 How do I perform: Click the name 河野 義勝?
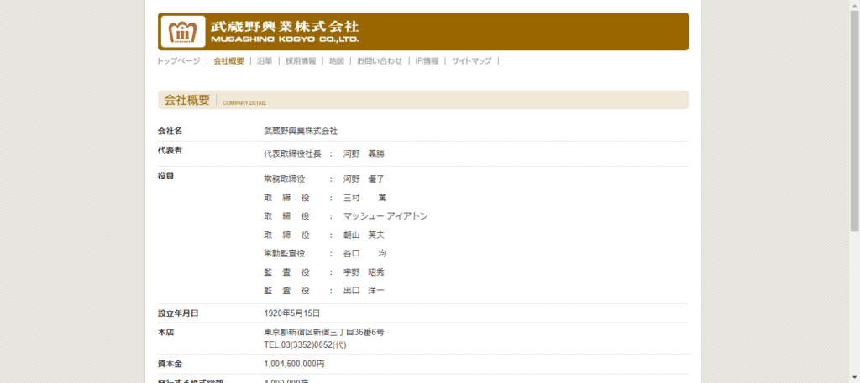(x=364, y=154)
